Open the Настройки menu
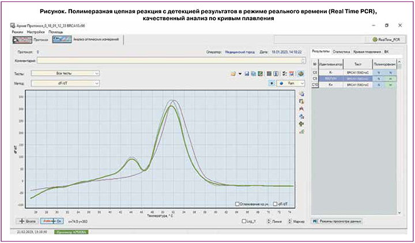This screenshot has width=415, height=243. click(36, 32)
